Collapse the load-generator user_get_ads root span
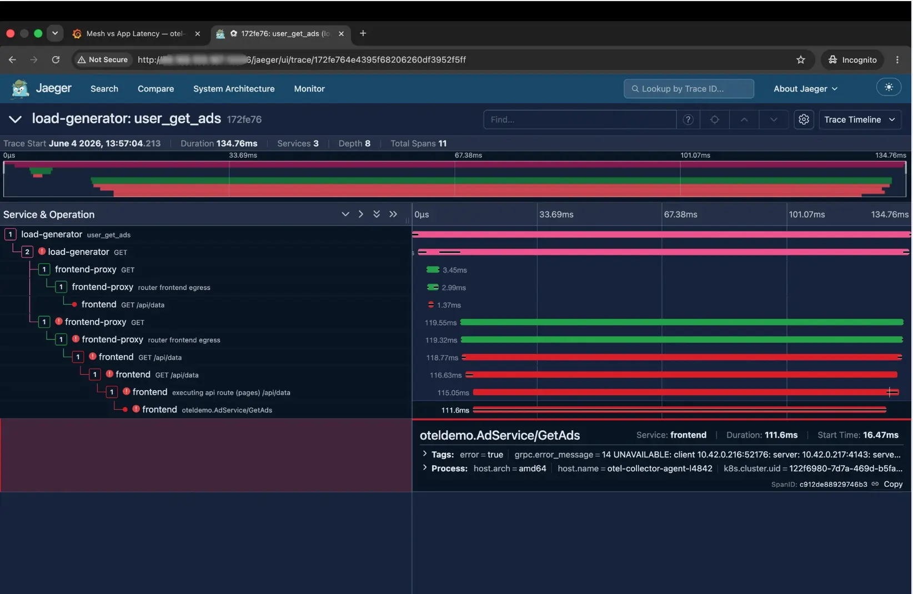The image size is (913, 594). coord(10,234)
